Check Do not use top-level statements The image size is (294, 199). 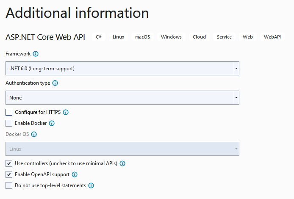coord(9,185)
